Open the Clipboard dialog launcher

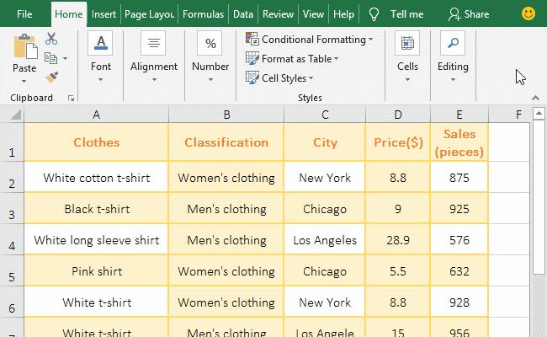click(x=72, y=99)
